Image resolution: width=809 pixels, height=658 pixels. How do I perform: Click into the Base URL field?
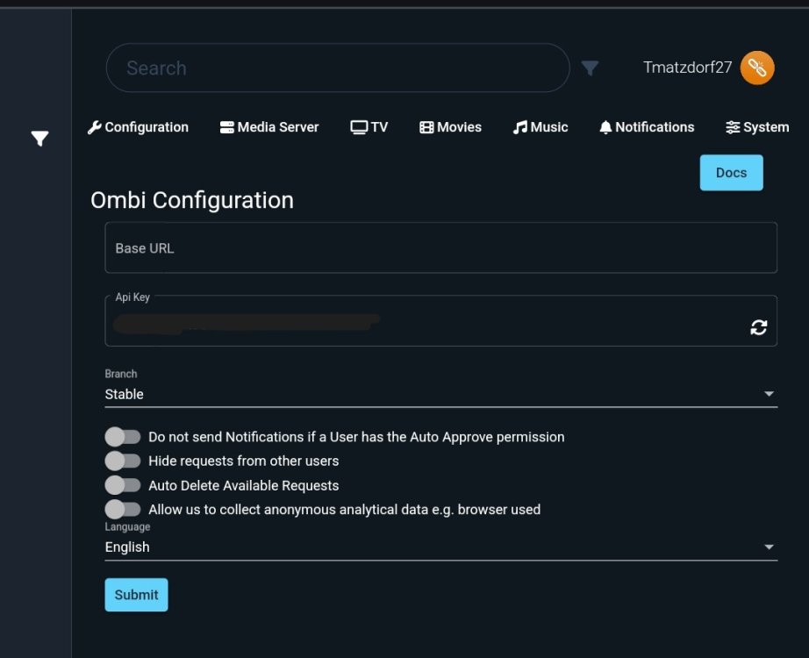click(x=441, y=247)
